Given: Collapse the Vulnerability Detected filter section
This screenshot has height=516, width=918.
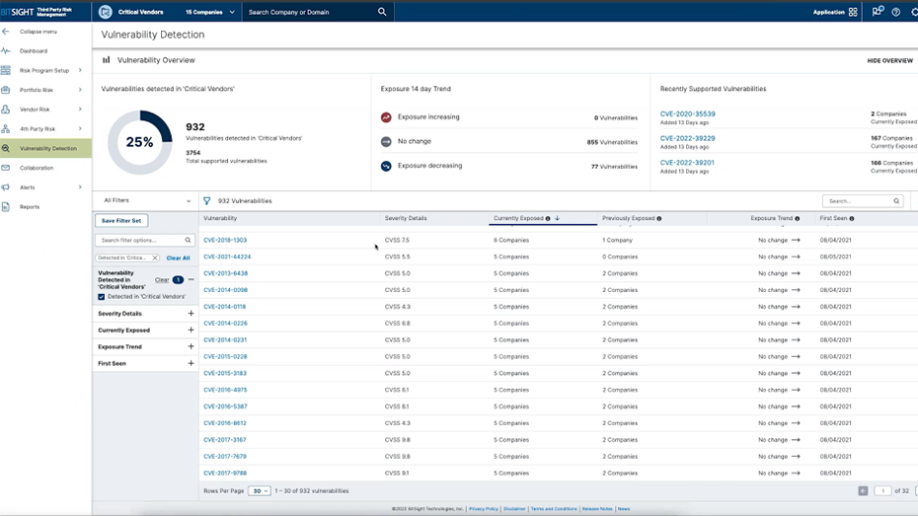Looking at the screenshot, I should 191,280.
